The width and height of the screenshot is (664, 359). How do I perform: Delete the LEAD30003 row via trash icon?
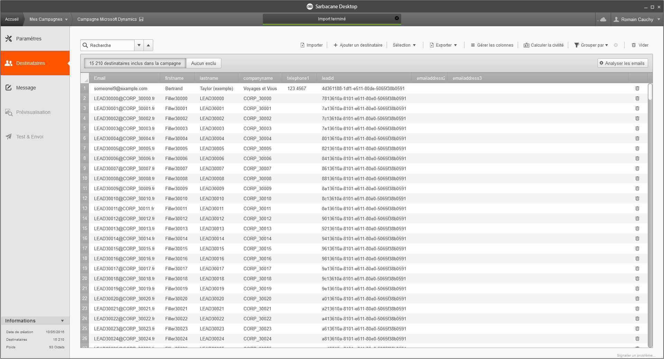click(x=637, y=128)
